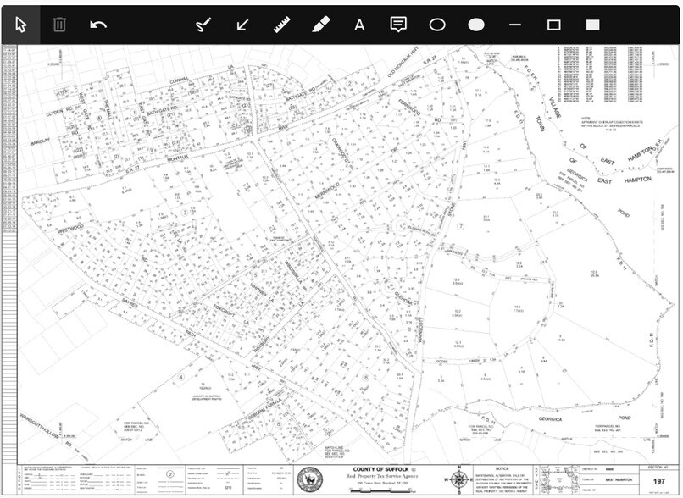Select the filled rectangle tool
The image size is (683, 498).
point(593,24)
